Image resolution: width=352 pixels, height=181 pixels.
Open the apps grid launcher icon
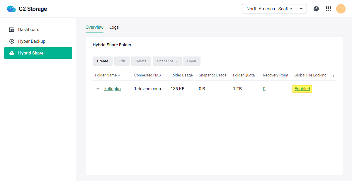329,9
